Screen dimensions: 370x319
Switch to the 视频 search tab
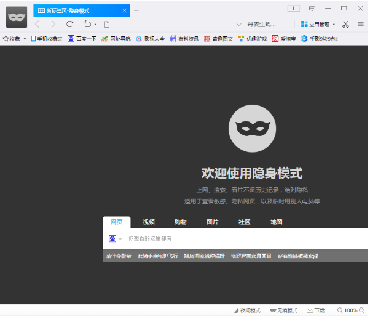[x=148, y=222]
